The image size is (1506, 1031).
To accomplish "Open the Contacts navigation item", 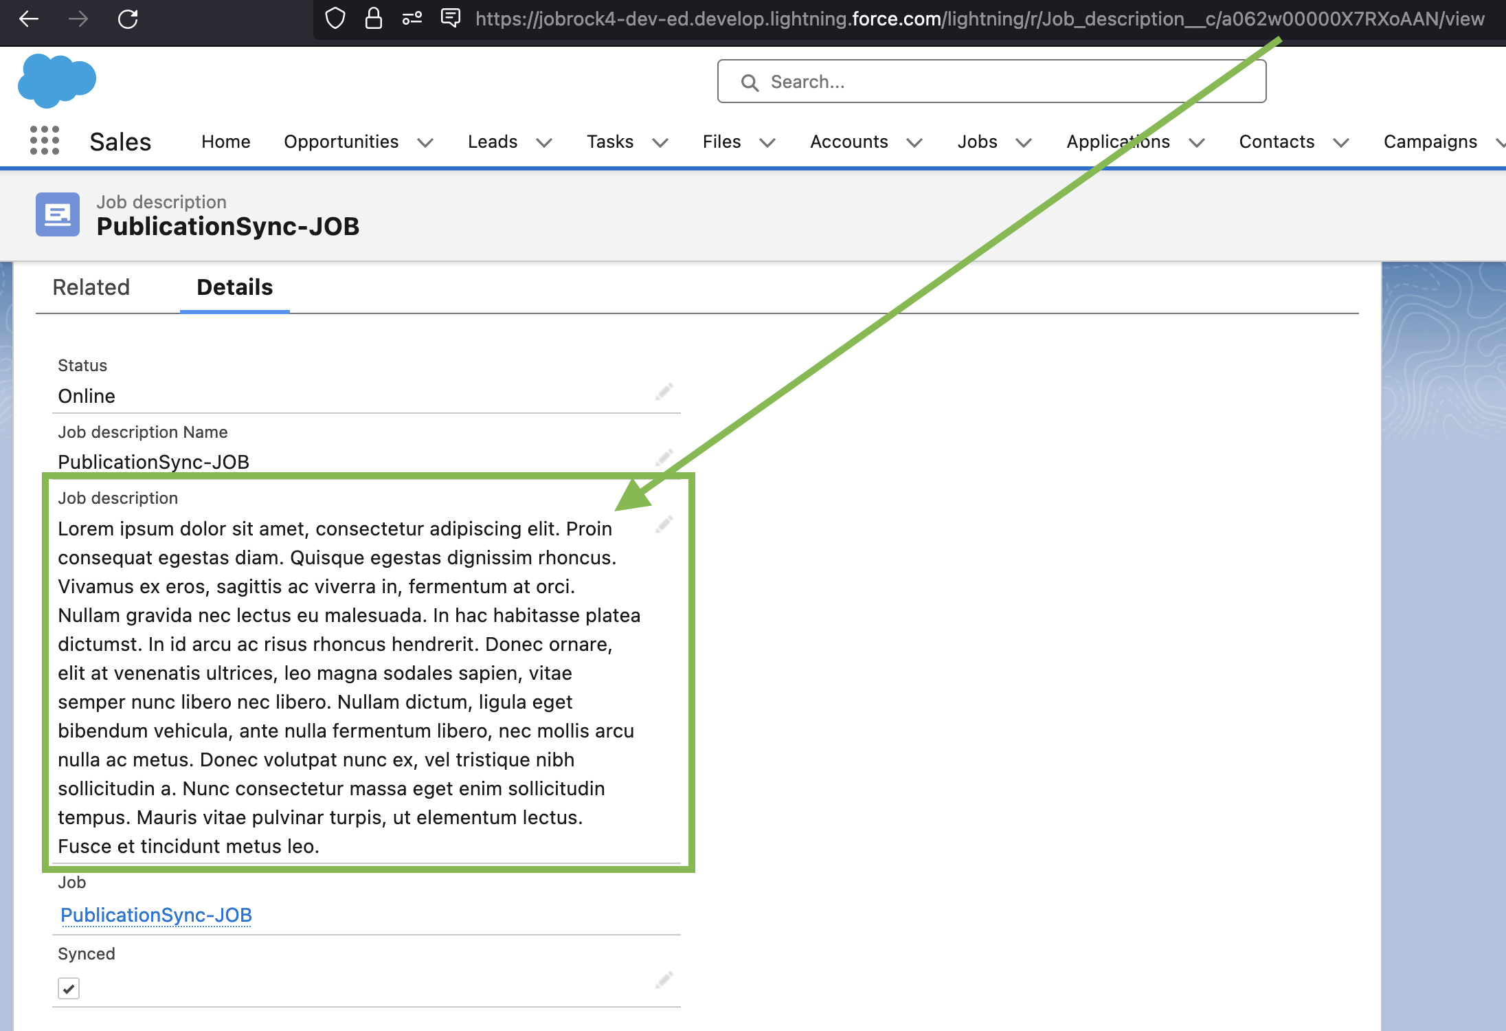I will [1277, 142].
